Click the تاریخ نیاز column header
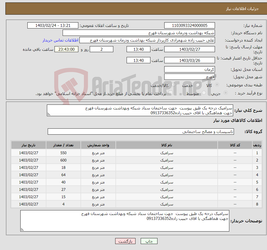Viewport: 267px width, 250px height. click(29, 145)
